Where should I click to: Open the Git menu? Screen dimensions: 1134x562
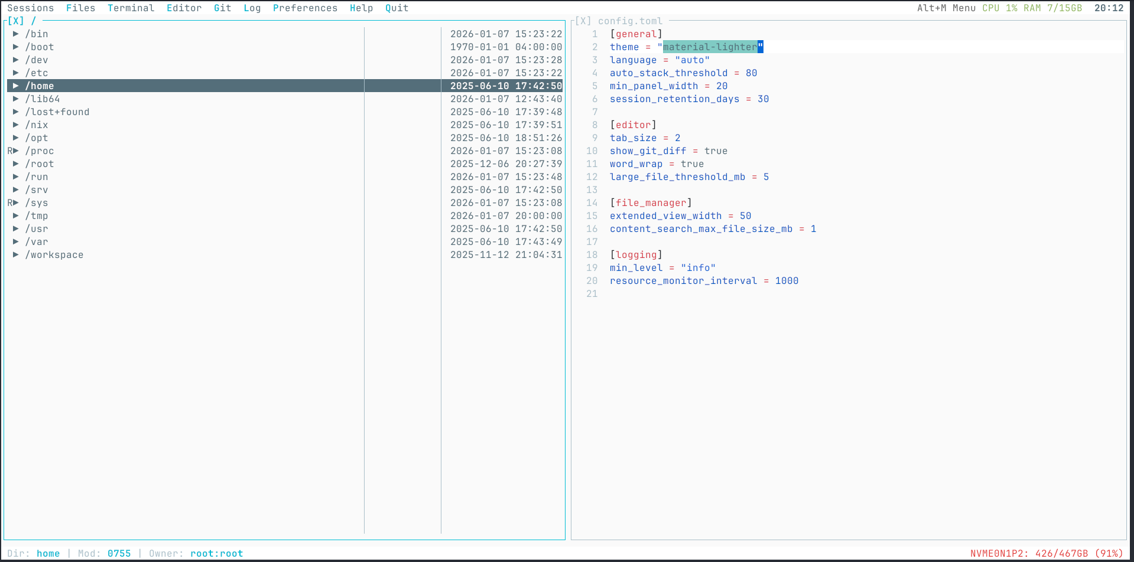tap(222, 8)
